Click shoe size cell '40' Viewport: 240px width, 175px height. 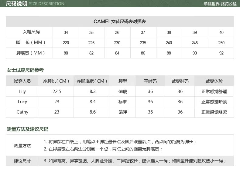(x=221, y=32)
